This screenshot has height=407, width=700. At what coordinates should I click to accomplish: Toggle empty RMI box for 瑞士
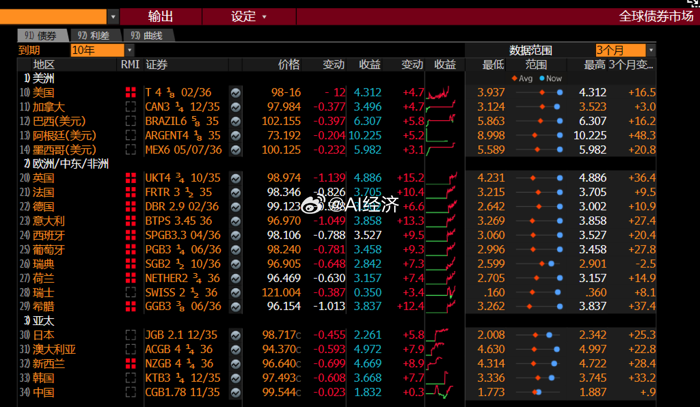[x=131, y=293]
